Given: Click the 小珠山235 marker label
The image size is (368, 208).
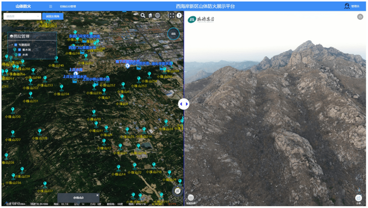Looking at the screenshot, I should click(94, 93).
